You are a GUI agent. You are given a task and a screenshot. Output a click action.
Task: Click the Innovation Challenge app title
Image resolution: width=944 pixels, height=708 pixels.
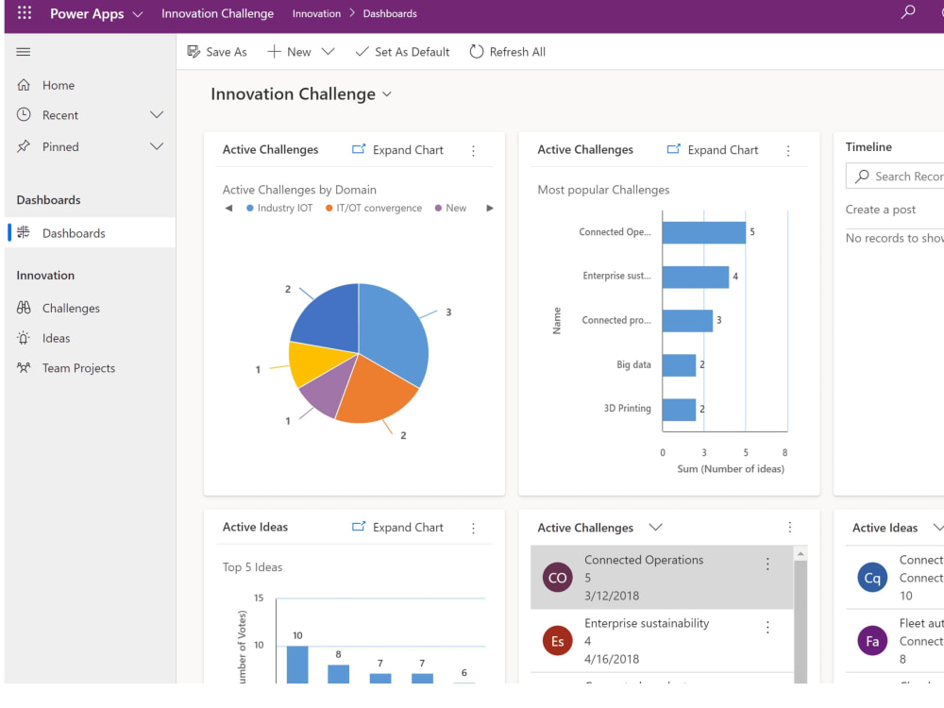(x=217, y=13)
